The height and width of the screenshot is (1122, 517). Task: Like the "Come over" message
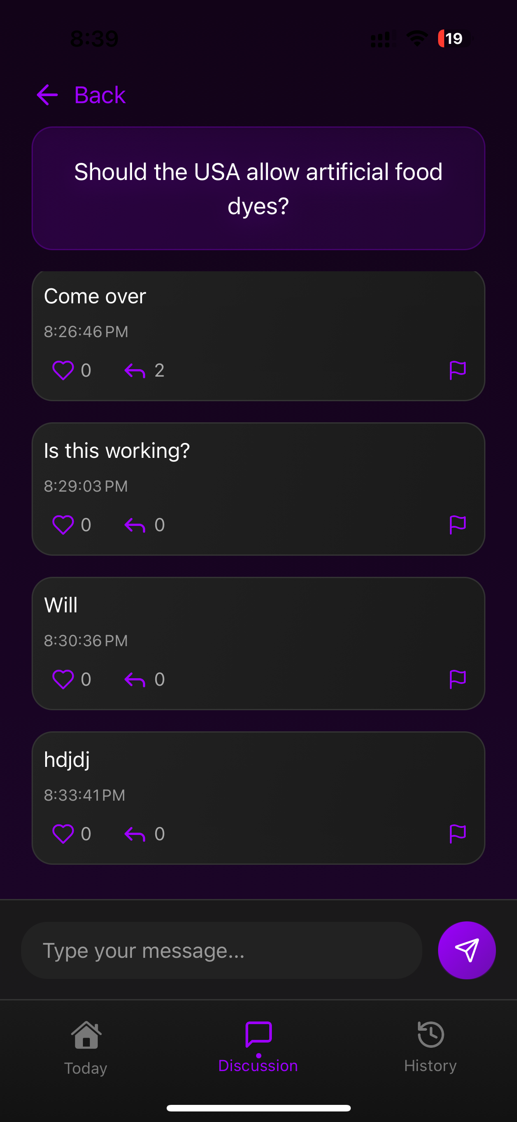pyautogui.click(x=64, y=371)
